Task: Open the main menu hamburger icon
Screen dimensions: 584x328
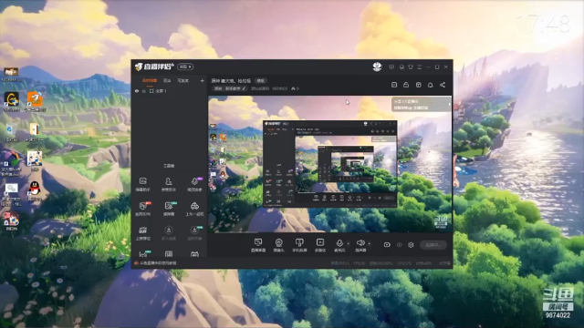Action: click(420, 67)
